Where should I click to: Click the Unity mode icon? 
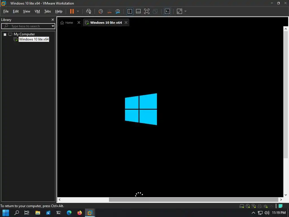pos(155,11)
